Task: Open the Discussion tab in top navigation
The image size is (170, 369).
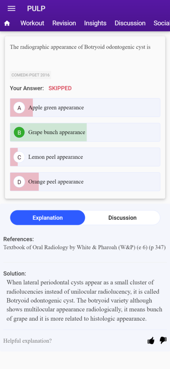Action: (130, 23)
